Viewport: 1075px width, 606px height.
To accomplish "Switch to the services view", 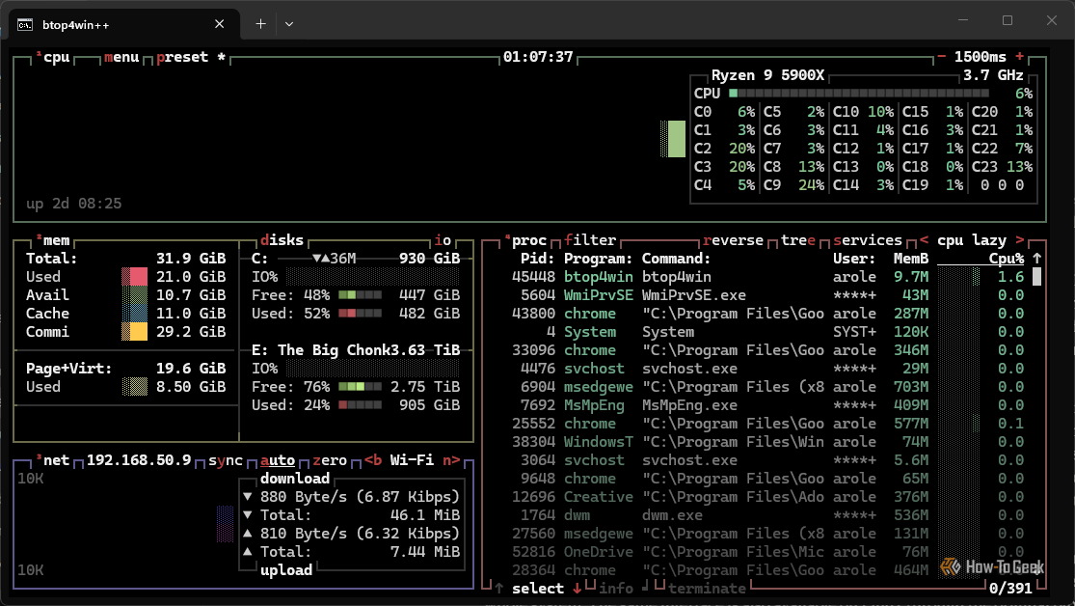I will click(x=868, y=240).
